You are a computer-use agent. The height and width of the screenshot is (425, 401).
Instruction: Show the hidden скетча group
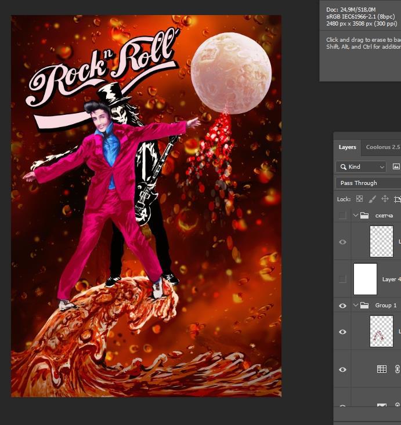[342, 216]
